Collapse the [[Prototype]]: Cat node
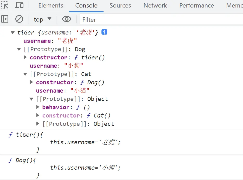243x180 pixels. (x=25, y=74)
